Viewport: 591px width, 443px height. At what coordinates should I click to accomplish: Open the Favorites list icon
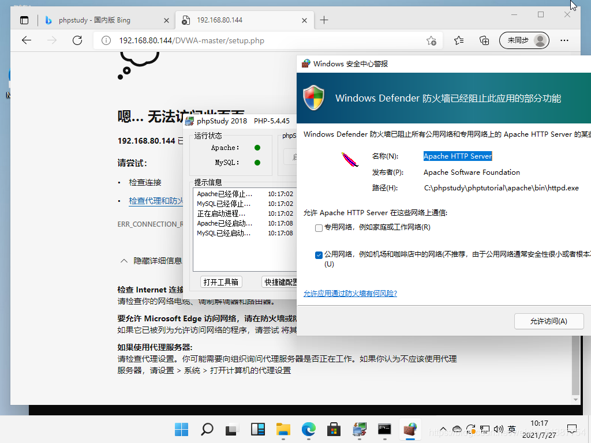pos(459,40)
